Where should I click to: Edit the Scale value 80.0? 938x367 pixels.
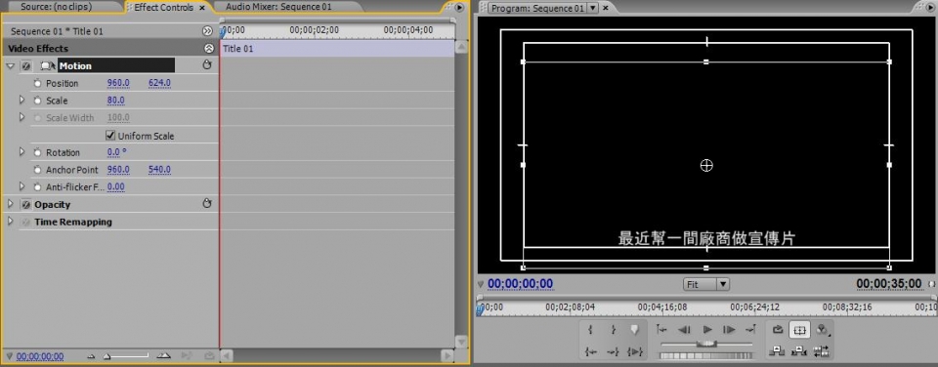click(x=116, y=101)
